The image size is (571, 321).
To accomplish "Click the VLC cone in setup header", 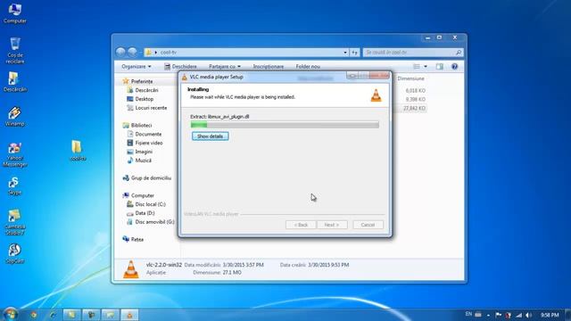I will click(376, 95).
